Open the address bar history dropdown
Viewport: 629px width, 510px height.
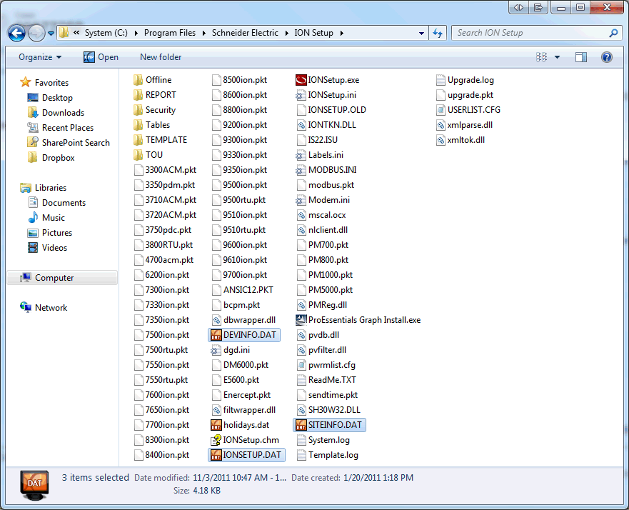pos(421,34)
